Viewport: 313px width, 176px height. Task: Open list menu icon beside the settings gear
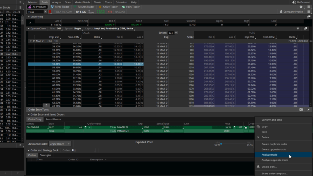coord(309,7)
